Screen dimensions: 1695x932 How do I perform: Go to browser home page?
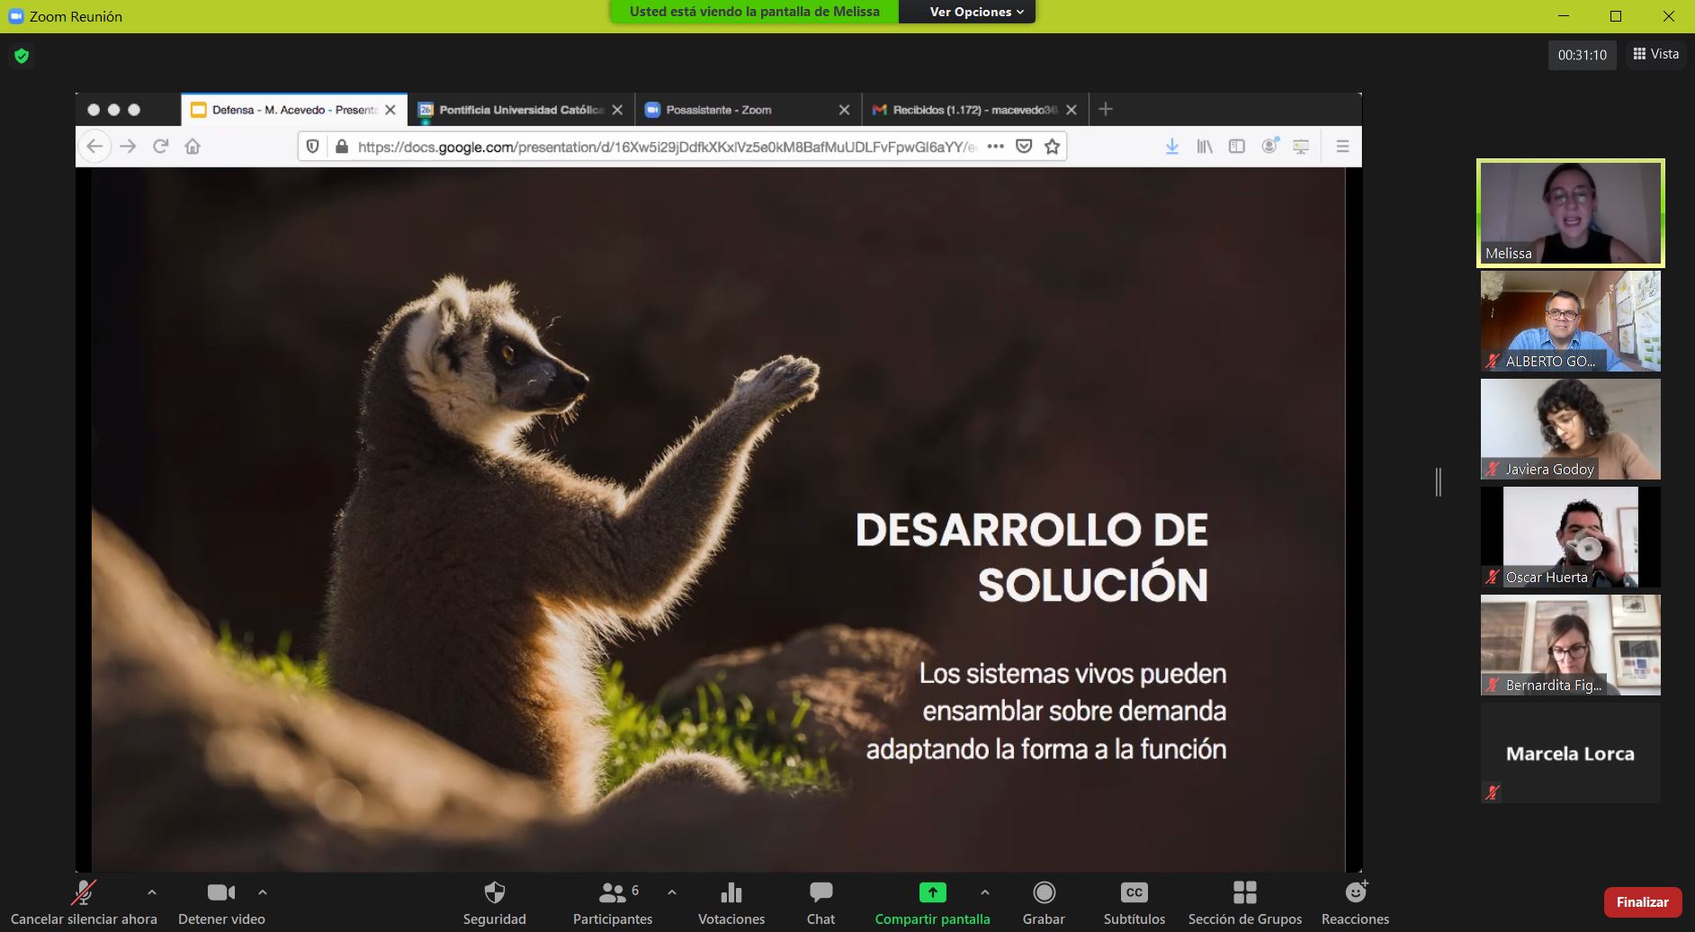[193, 146]
